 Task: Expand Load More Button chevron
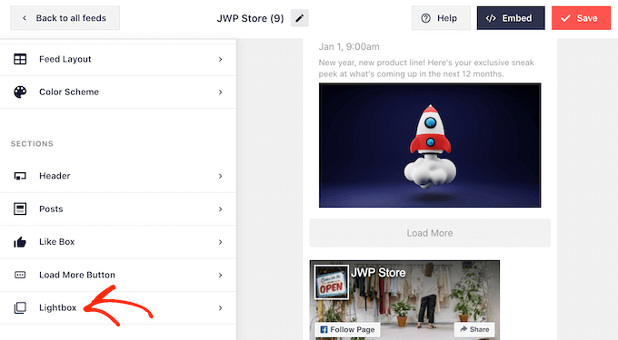(x=220, y=275)
